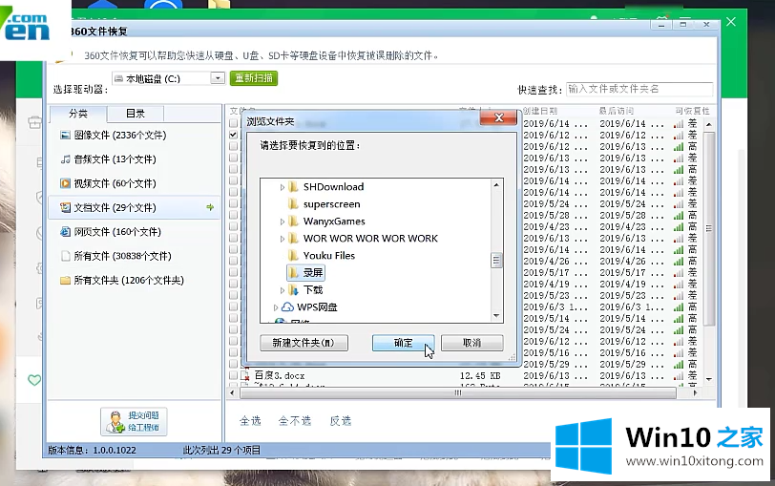Open the 文档文件 (29个文件) category

(134, 207)
